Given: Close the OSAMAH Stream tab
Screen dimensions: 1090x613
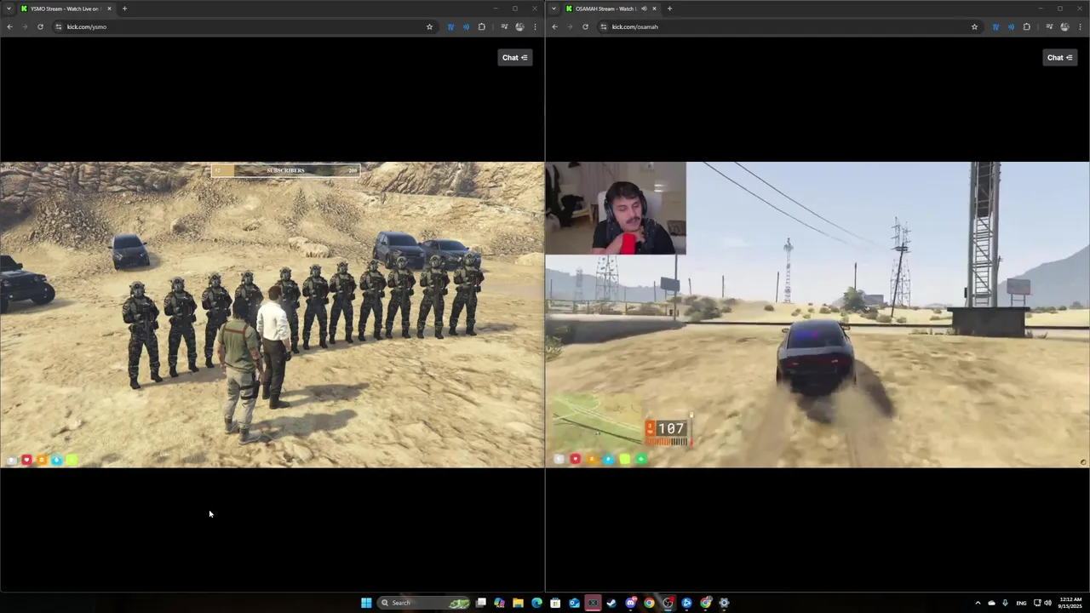Looking at the screenshot, I should [x=654, y=9].
